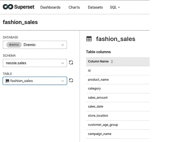Select the product_name column row
196x142 pixels.
118,80
